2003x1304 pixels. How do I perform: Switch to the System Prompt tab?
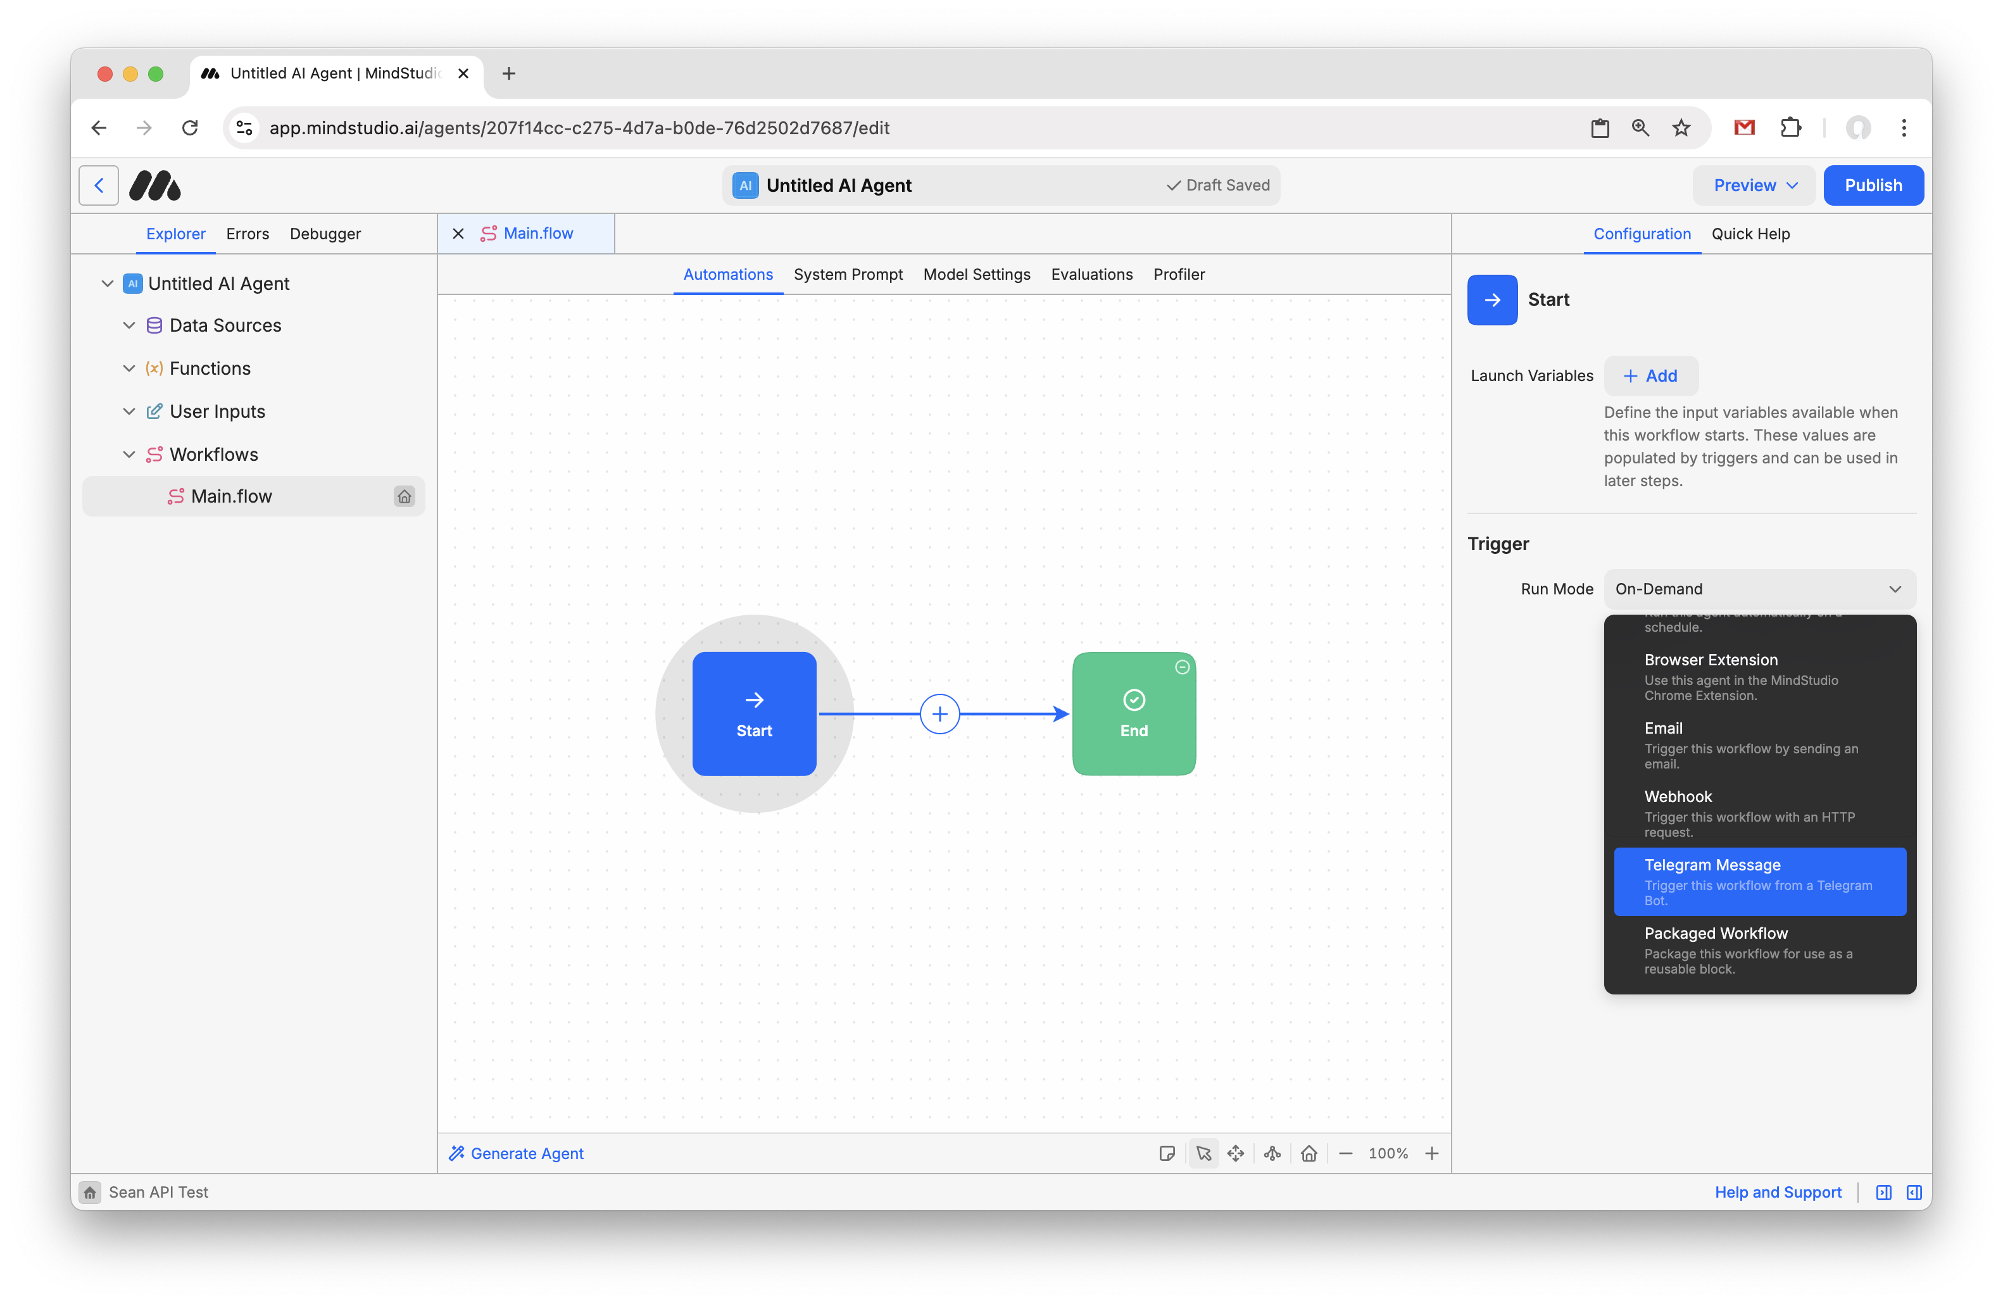point(848,274)
